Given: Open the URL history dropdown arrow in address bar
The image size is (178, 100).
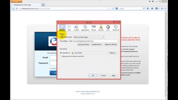Looking at the screenshot, I should click(x=111, y=9).
